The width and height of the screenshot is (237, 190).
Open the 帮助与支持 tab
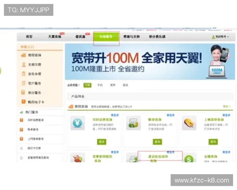pos(132,37)
